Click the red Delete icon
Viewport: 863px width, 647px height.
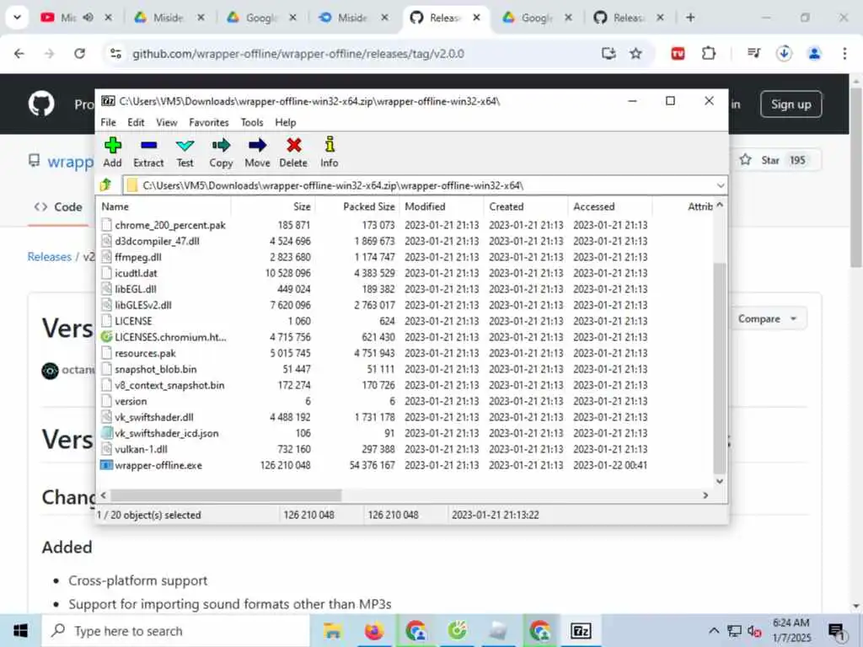pyautogui.click(x=294, y=145)
